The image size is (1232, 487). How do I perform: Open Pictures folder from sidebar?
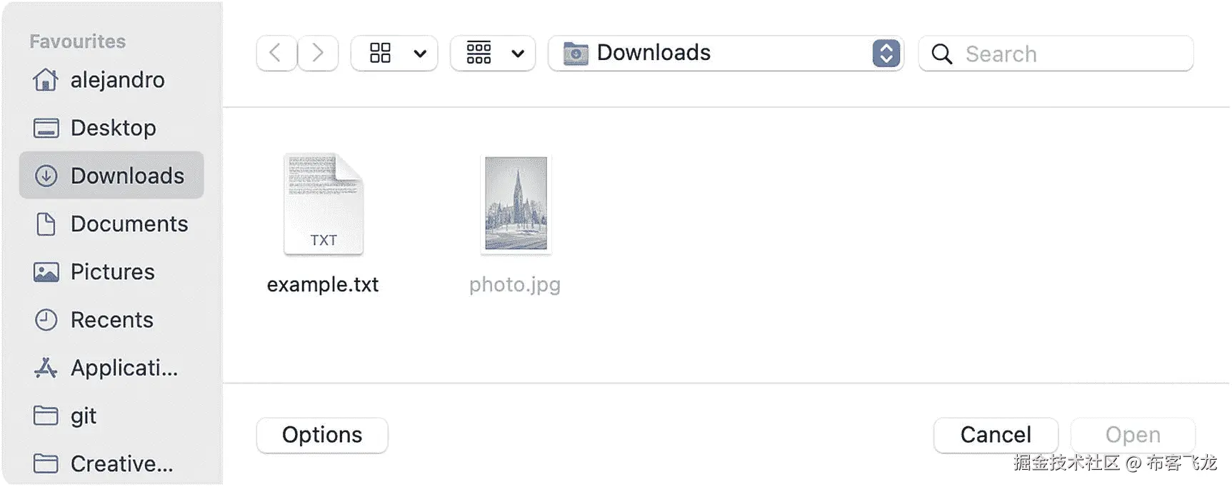tap(111, 272)
